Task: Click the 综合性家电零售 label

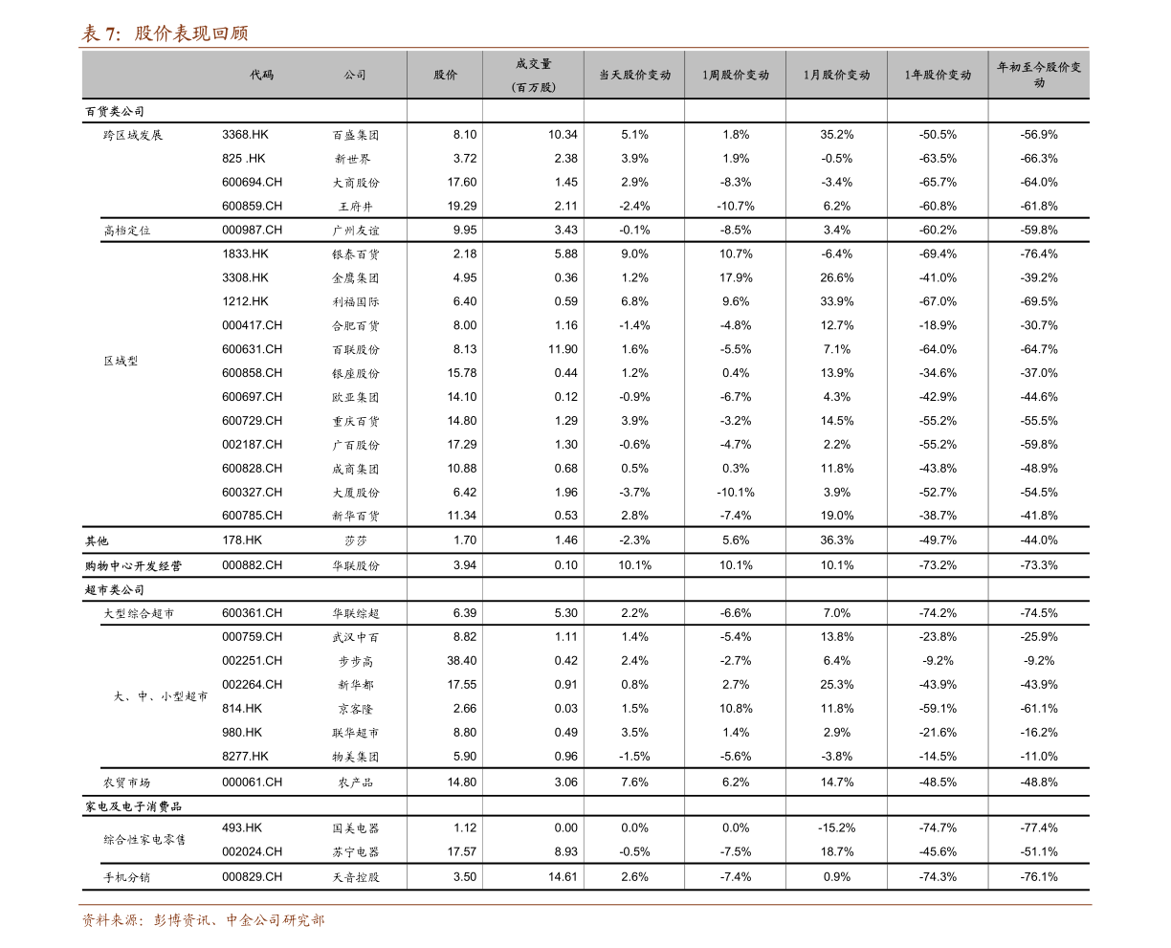Action: click(144, 841)
